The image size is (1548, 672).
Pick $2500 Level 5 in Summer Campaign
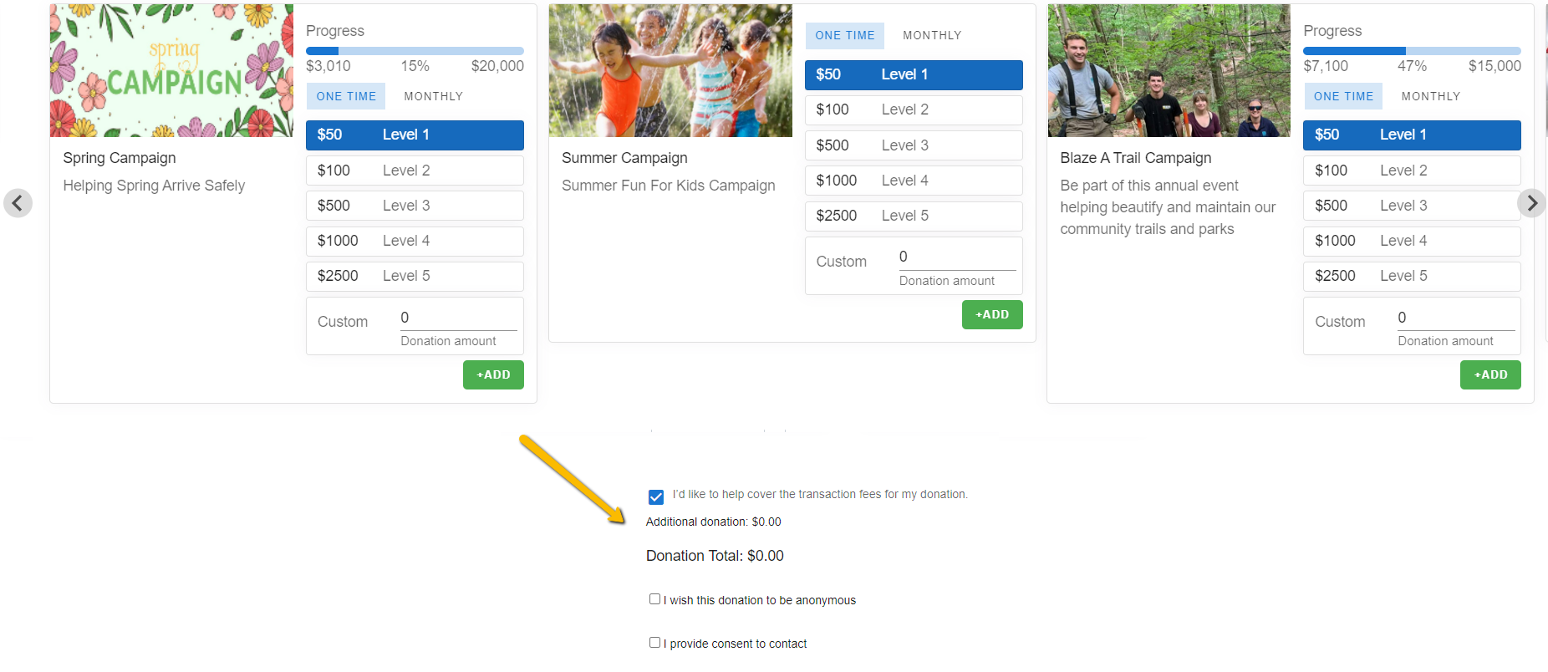click(x=914, y=216)
